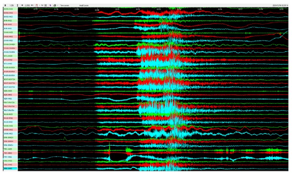Screen dimensions: 292x174
Task: Click the amplitude scale icon before 1.256
Action: pyautogui.click(x=4, y=5)
